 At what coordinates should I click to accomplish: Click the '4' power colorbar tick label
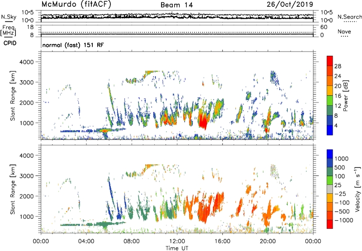tap(336, 125)
